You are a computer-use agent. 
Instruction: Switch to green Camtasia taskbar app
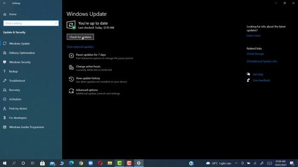pyautogui.click(x=120, y=163)
